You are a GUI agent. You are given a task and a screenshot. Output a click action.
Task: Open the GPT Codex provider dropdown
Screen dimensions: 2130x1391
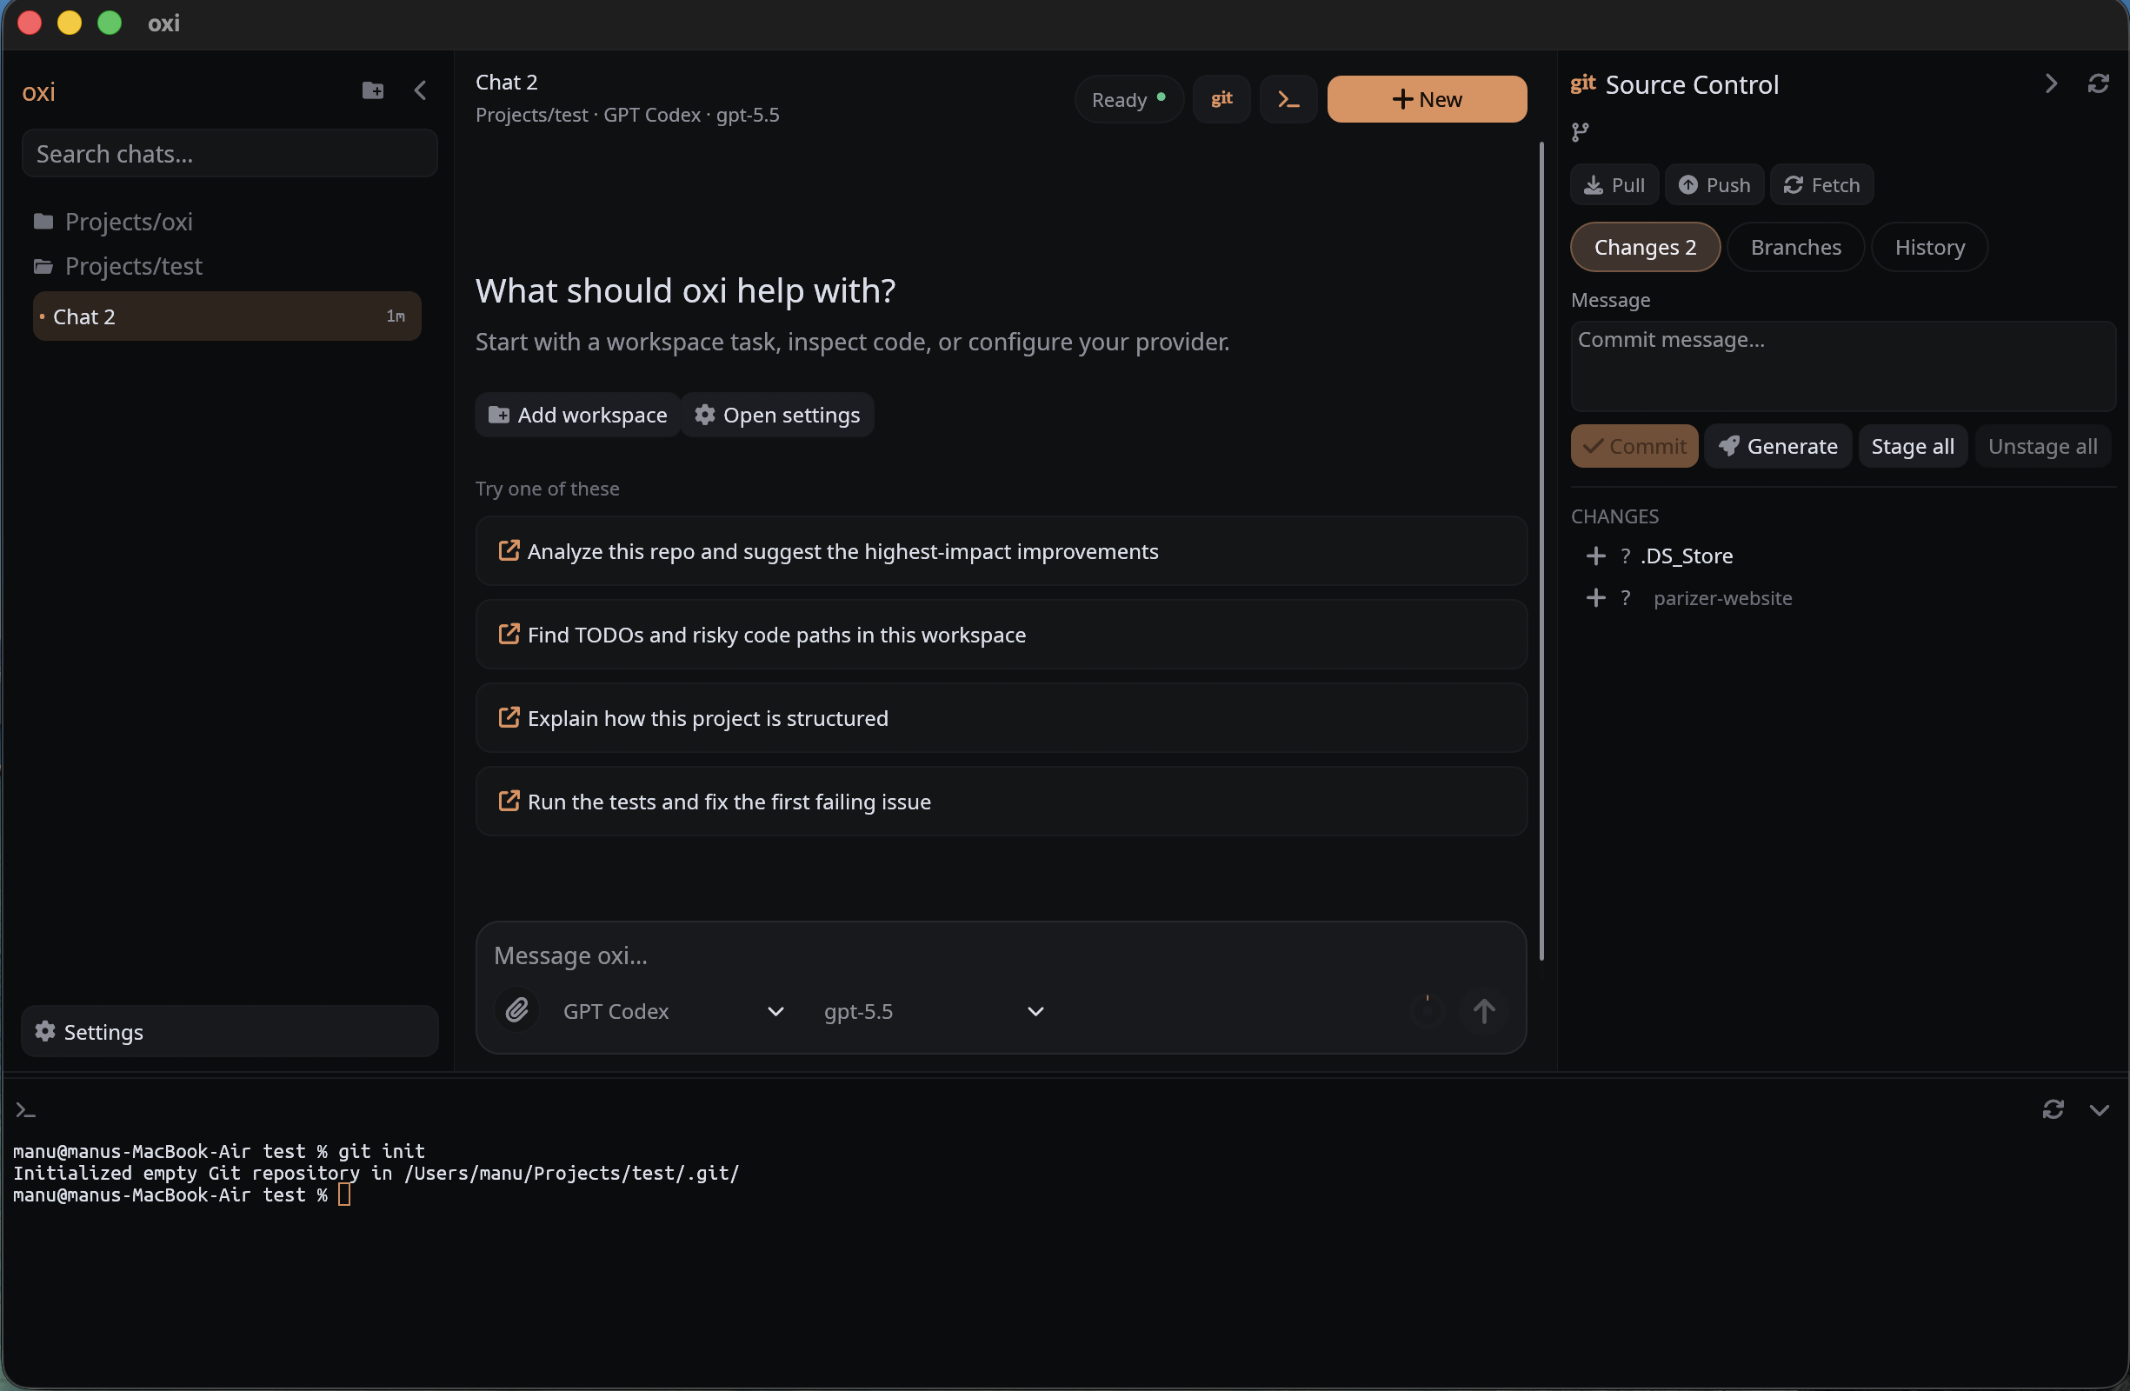click(673, 1011)
